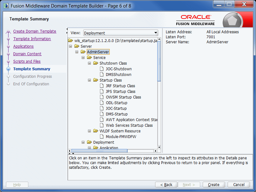Click the WLDF System Resource folder icon
Viewport: 256px width, 192px height.
point(96,131)
